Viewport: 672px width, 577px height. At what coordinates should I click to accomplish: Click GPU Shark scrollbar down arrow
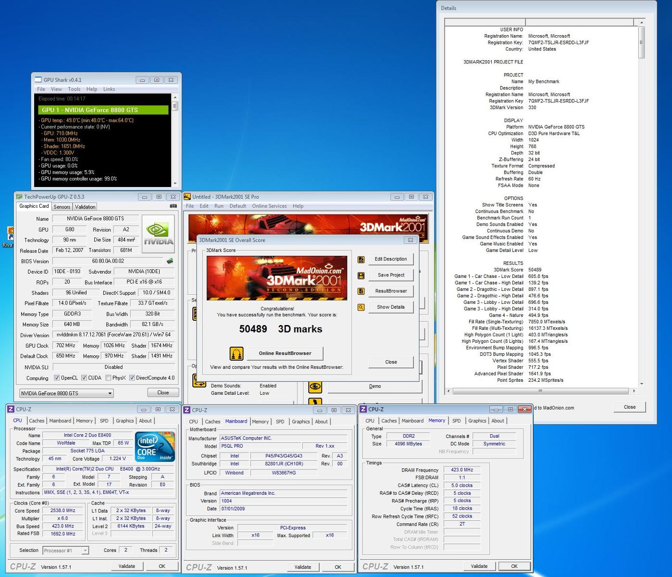174,183
